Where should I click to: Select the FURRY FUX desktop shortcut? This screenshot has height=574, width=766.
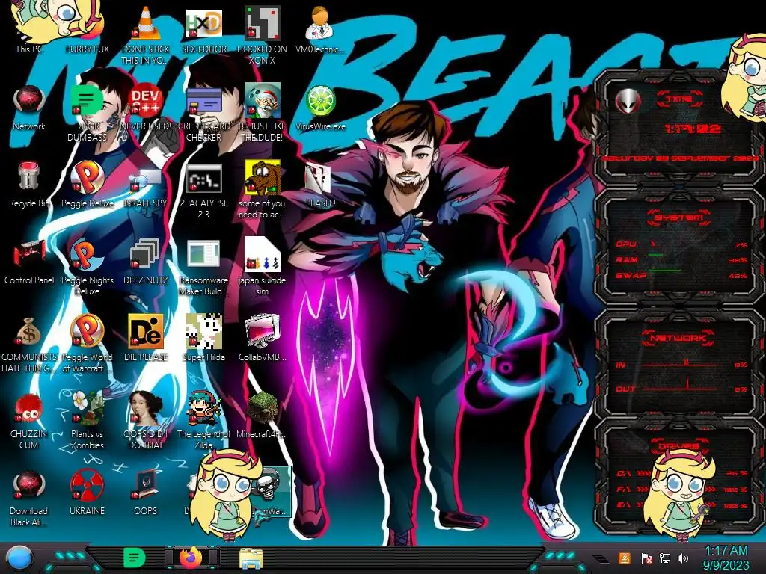coord(87,29)
